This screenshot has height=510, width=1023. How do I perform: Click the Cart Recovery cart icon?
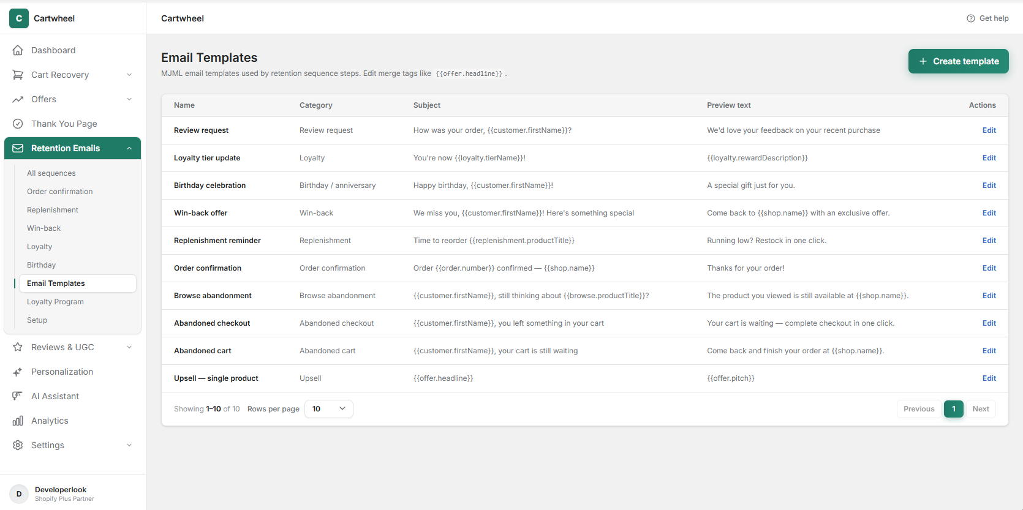pos(18,75)
